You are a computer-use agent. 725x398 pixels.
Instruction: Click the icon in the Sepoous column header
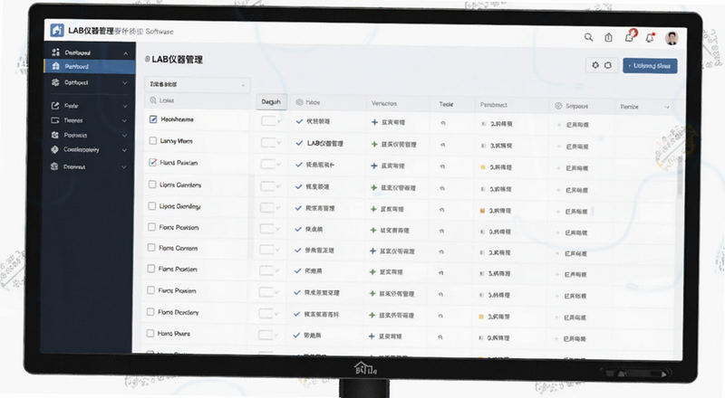(558, 106)
